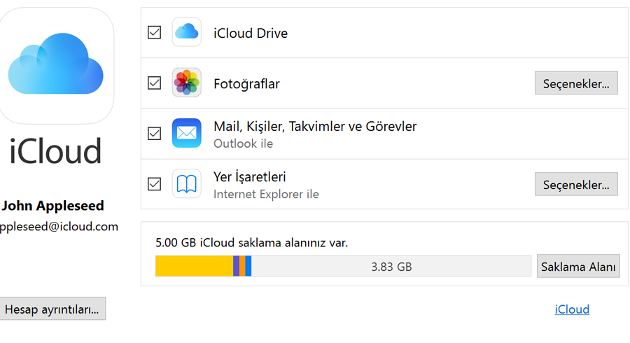Open the Saklama Alanı storage button
Screen dimensions: 630x343
click(578, 266)
